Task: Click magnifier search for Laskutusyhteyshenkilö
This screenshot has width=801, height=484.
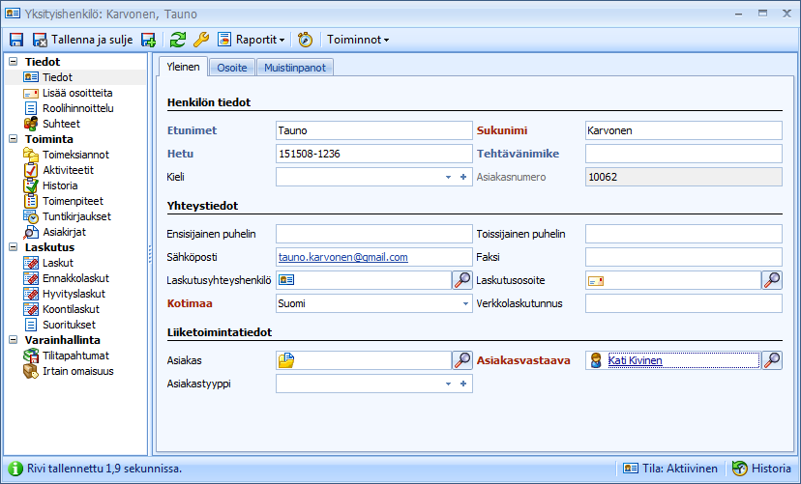Action: [462, 280]
